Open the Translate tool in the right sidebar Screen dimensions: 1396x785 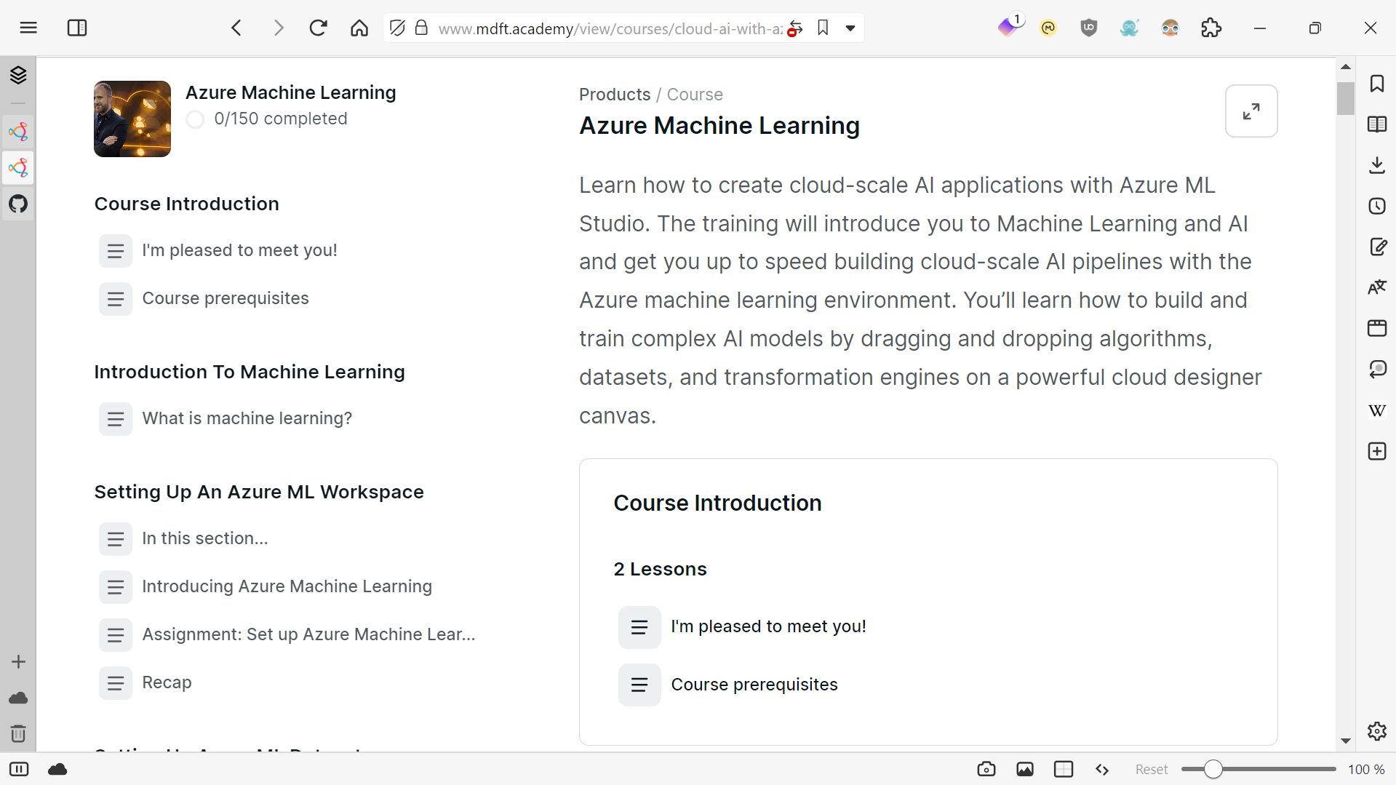point(1377,287)
